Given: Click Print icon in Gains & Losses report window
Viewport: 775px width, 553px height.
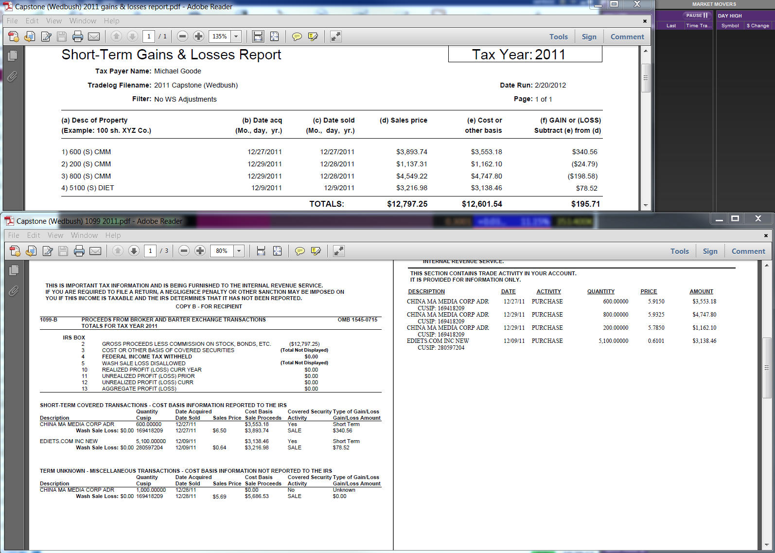Looking at the screenshot, I should pyautogui.click(x=78, y=36).
